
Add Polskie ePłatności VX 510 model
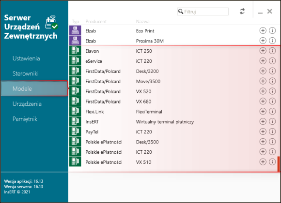[x=263, y=162]
